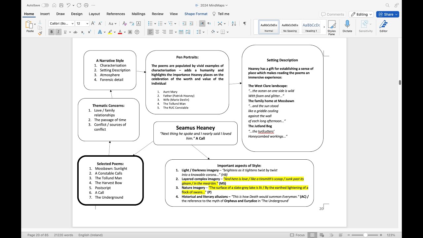The height and width of the screenshot is (238, 423).
Task: Click the Save icon in title bar
Action: (61, 5)
